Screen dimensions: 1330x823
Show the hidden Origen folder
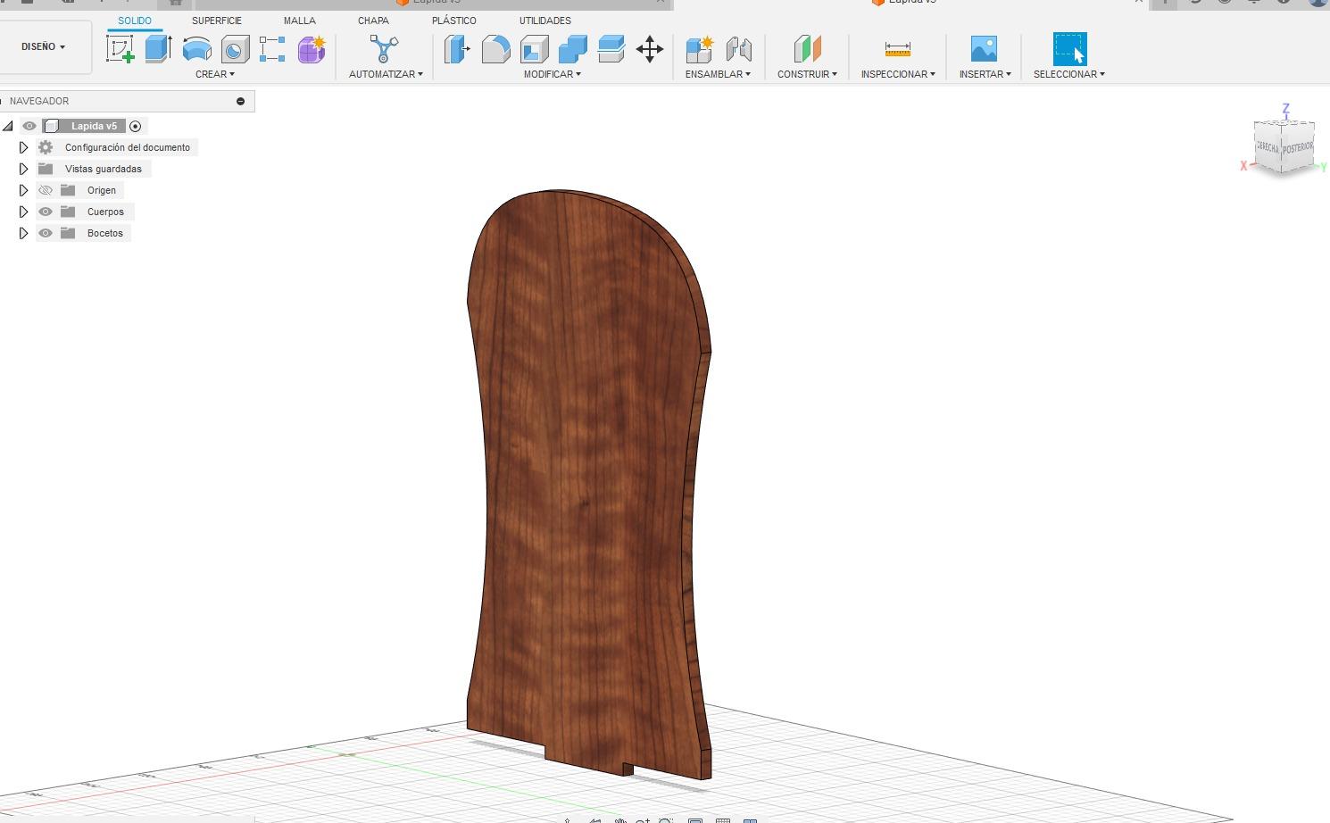coord(46,190)
